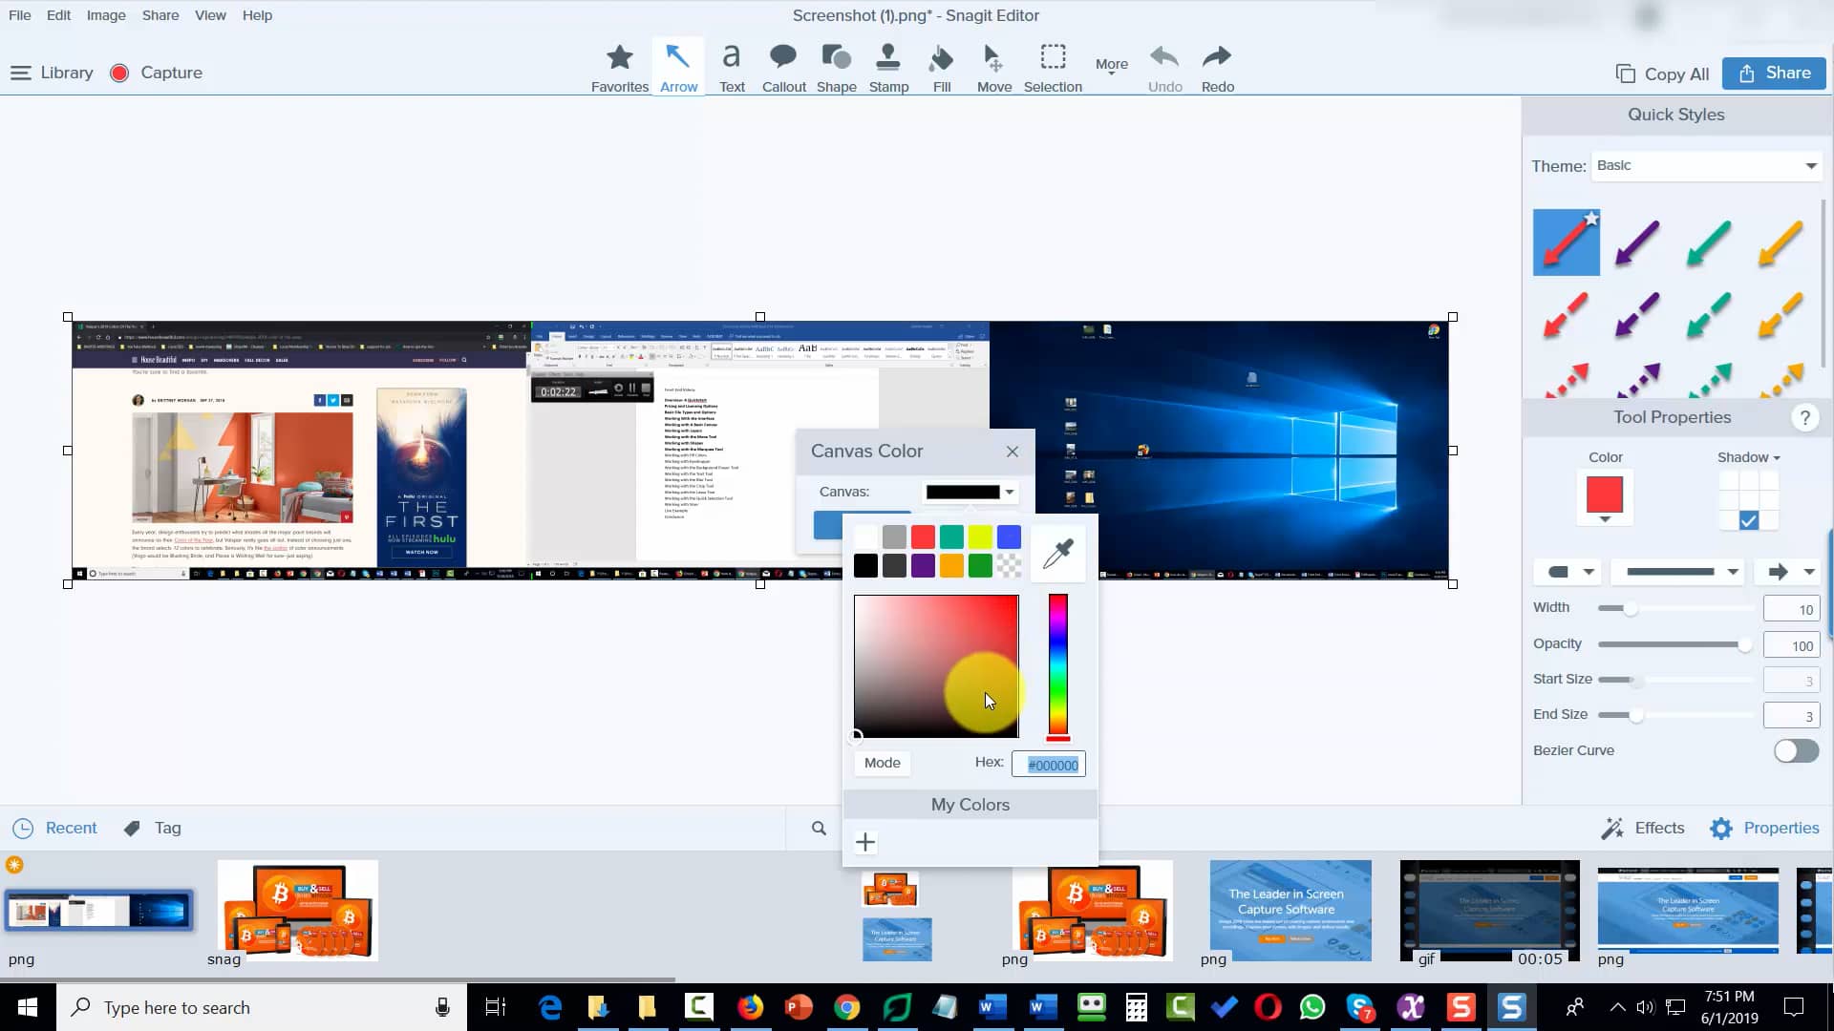Select the Stamp tool
The width and height of the screenshot is (1834, 1031).
coord(888,65)
